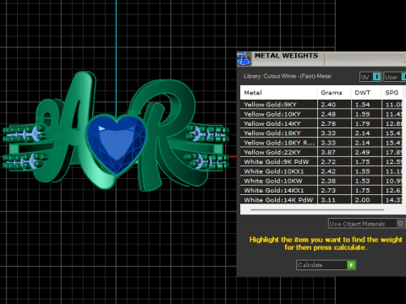Select the Yellow Gold:9KY row
The height and width of the screenshot is (304, 406).
point(321,105)
